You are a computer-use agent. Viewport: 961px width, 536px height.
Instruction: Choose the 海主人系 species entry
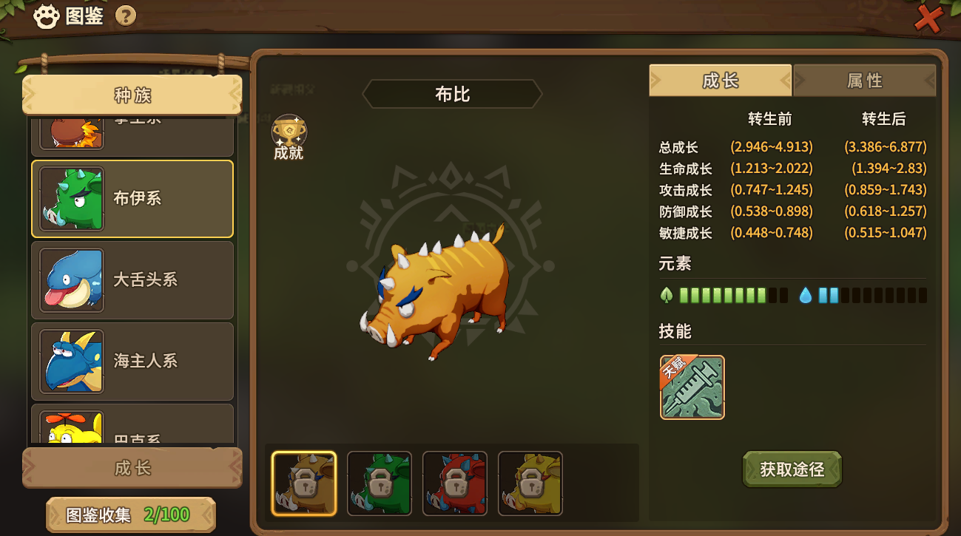coord(132,361)
